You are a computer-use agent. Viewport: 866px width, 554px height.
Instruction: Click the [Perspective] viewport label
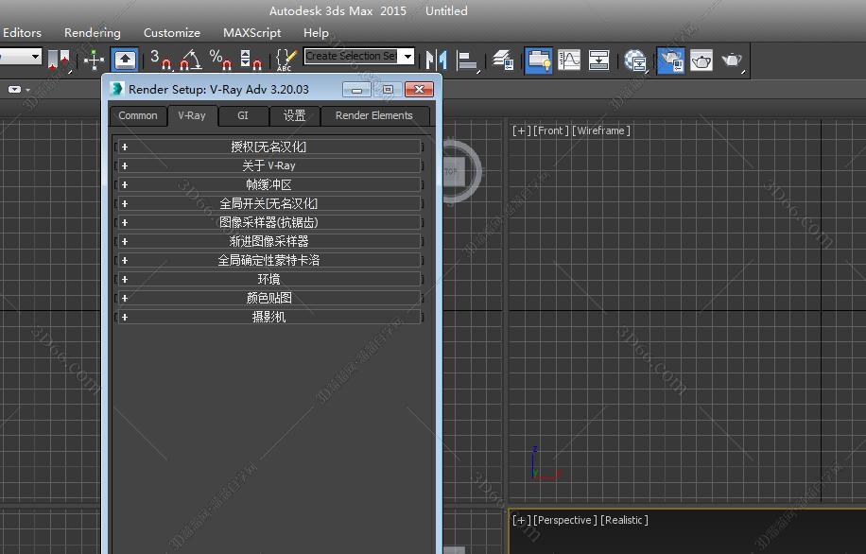coord(564,520)
